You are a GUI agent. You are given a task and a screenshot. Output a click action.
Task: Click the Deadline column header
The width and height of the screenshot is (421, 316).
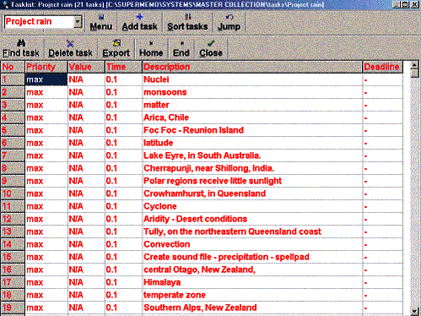382,67
